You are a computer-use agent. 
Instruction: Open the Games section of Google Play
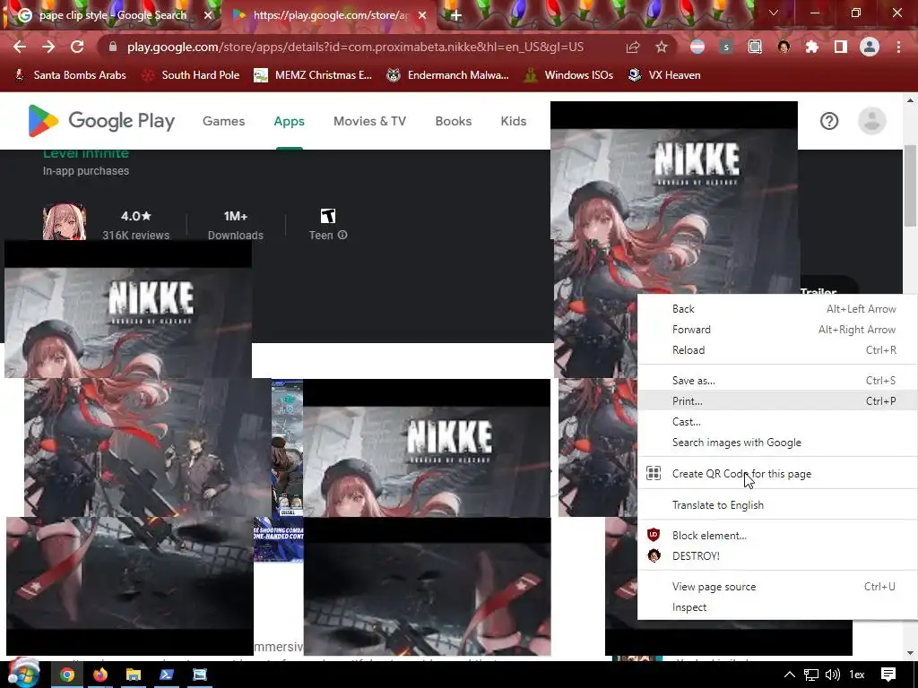click(223, 121)
